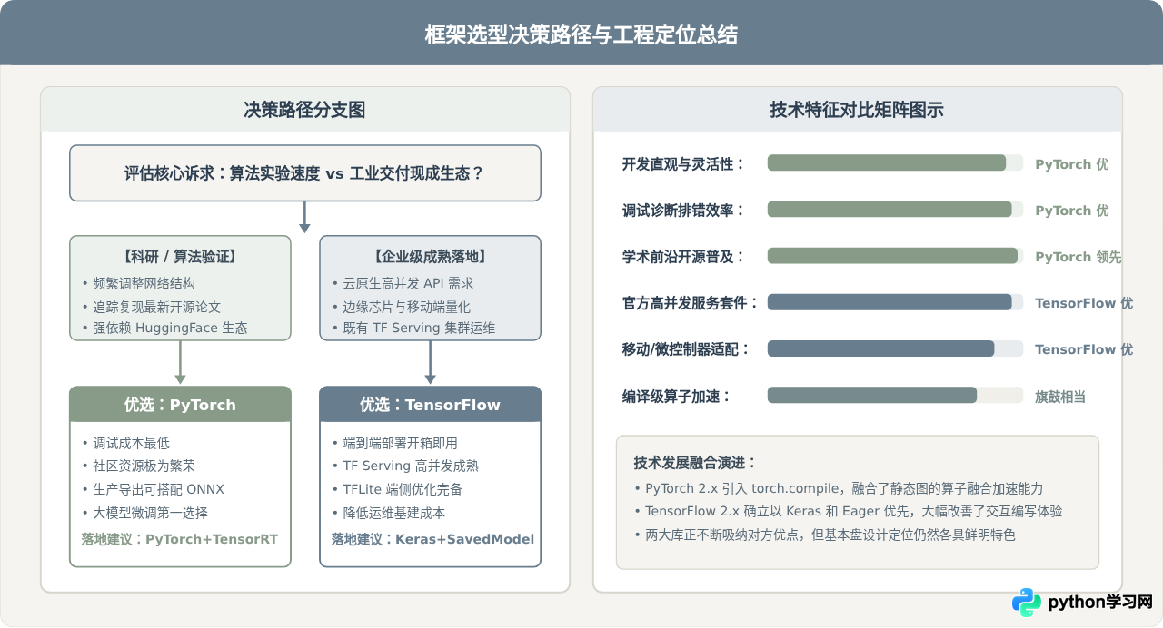Click the bullet TF Serving 高并发成熟
The image size is (1163, 628).
(404, 466)
